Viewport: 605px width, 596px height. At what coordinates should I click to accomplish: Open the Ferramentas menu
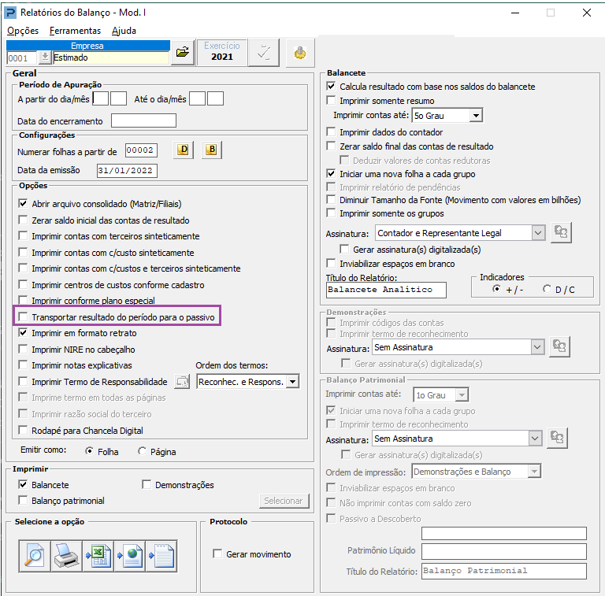pos(76,31)
